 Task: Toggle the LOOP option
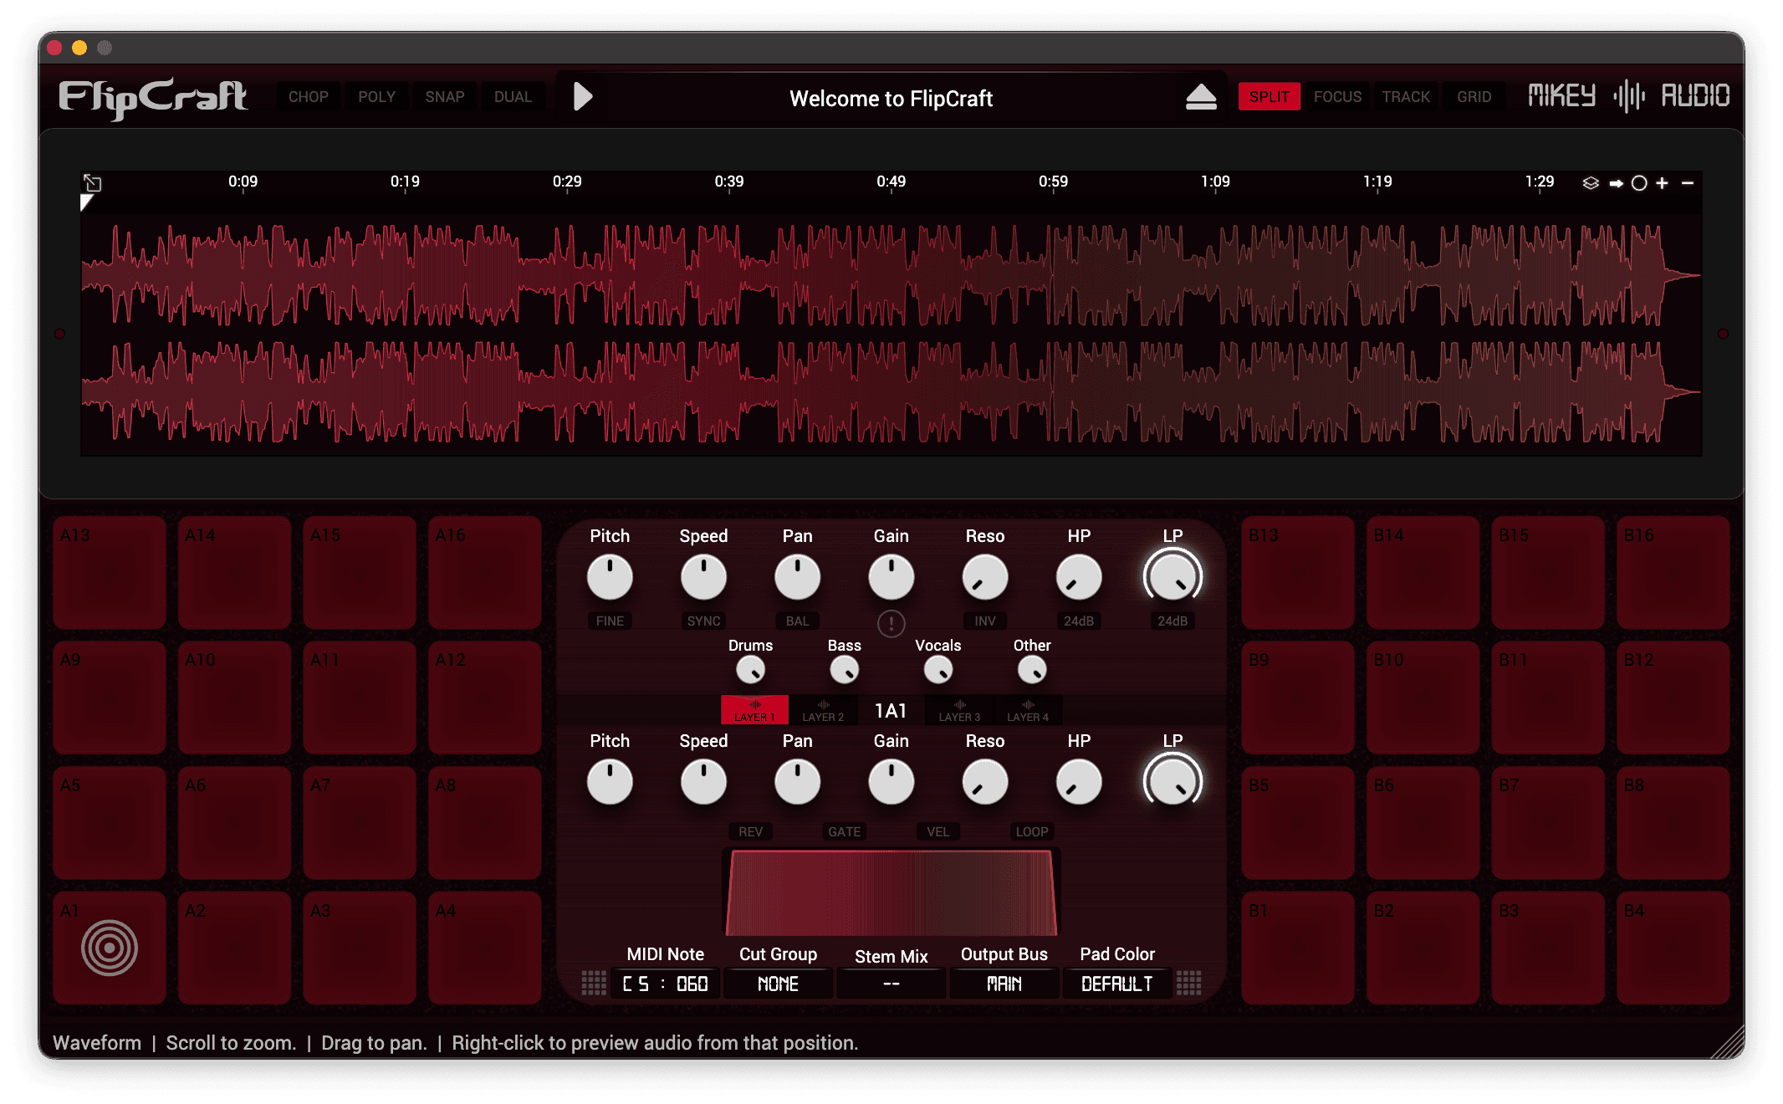pyautogui.click(x=1031, y=831)
